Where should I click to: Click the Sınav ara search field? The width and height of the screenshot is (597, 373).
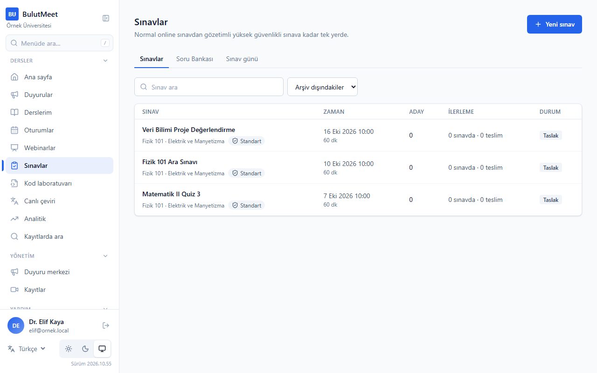tap(209, 87)
